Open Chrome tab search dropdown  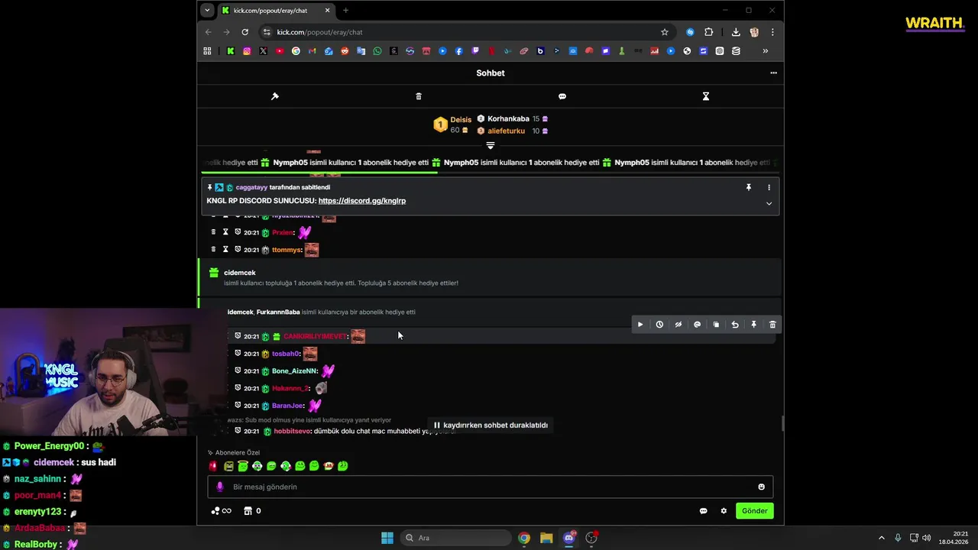(207, 11)
